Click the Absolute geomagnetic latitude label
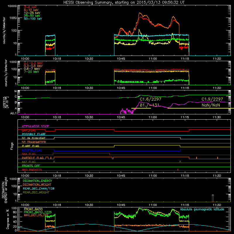This screenshot has width=234, height=234. (x=202, y=209)
